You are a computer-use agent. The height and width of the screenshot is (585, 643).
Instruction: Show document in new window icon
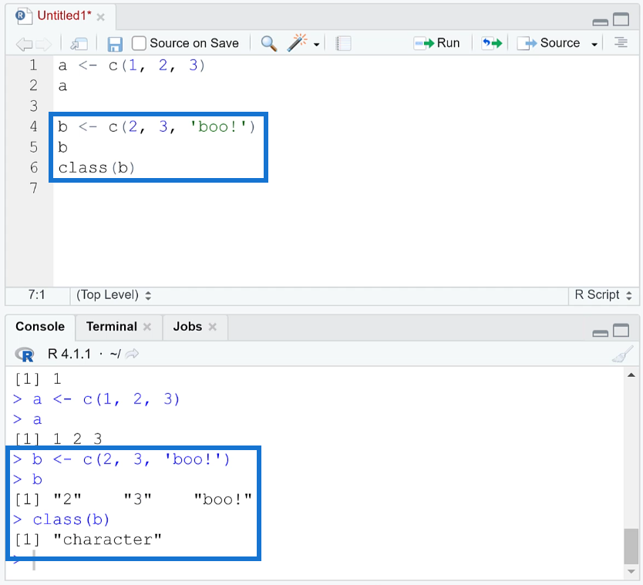point(79,43)
